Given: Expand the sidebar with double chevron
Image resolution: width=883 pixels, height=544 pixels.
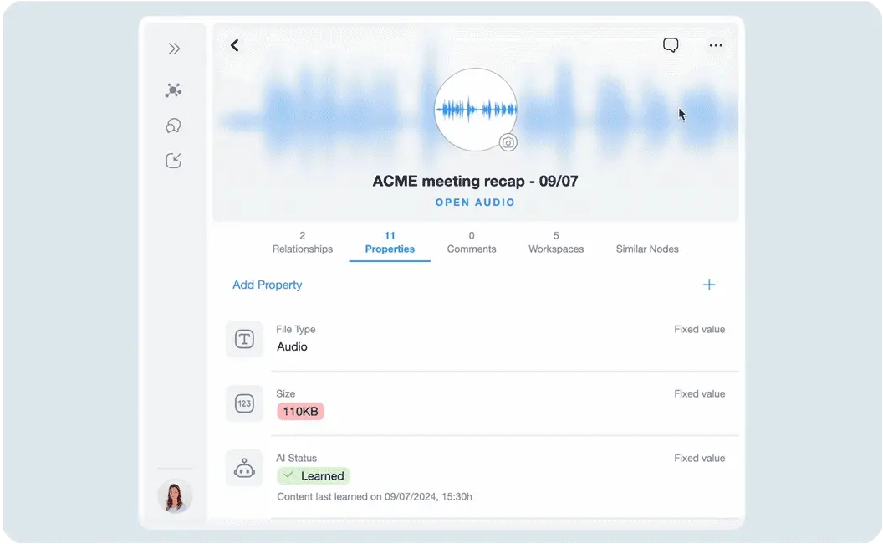Looking at the screenshot, I should (x=174, y=49).
